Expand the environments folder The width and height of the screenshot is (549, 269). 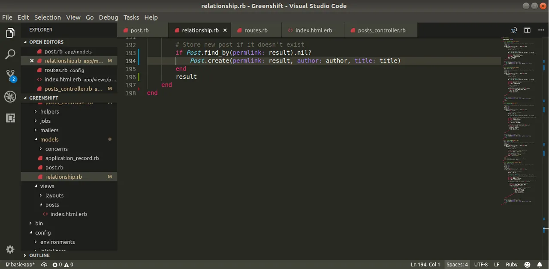(36, 242)
